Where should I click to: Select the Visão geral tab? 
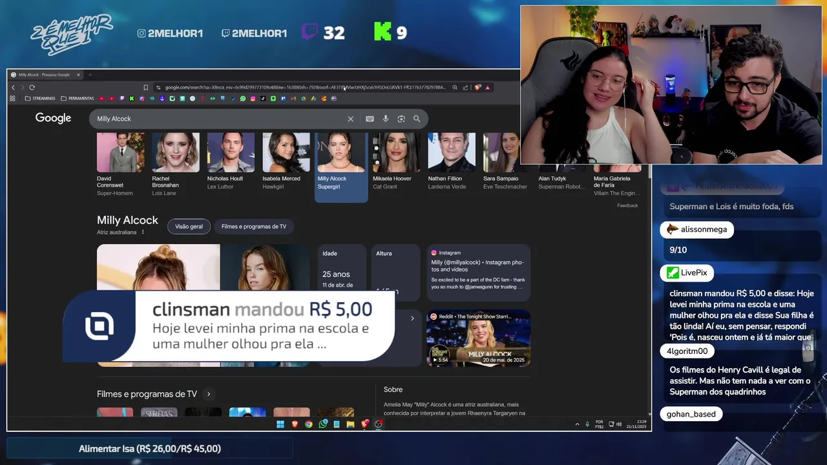(x=189, y=227)
